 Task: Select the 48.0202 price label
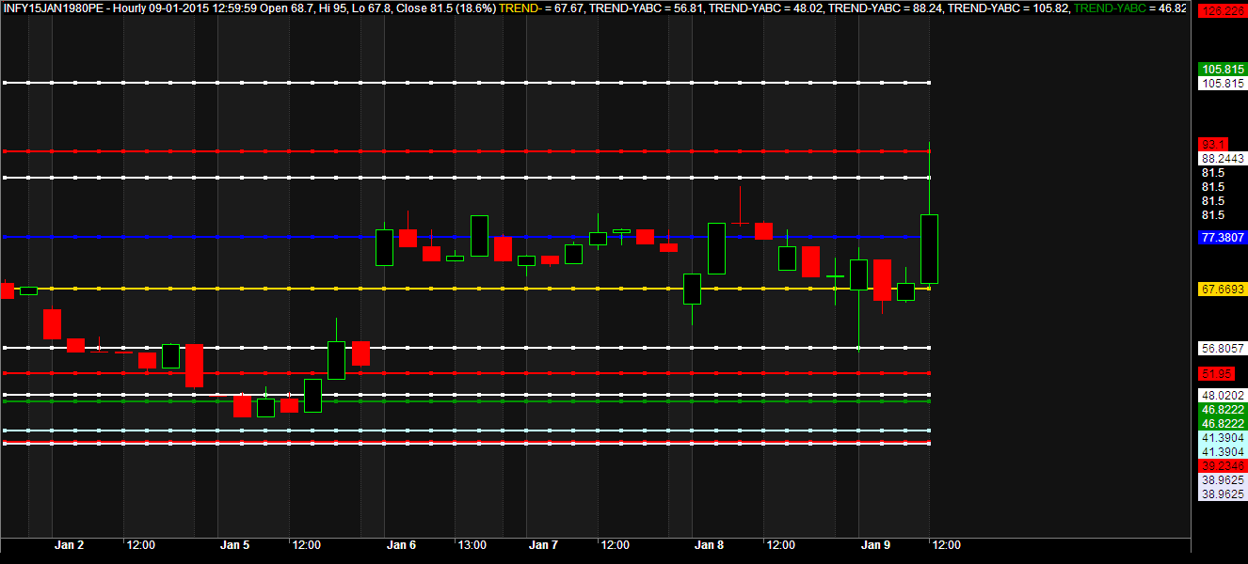(x=1223, y=396)
